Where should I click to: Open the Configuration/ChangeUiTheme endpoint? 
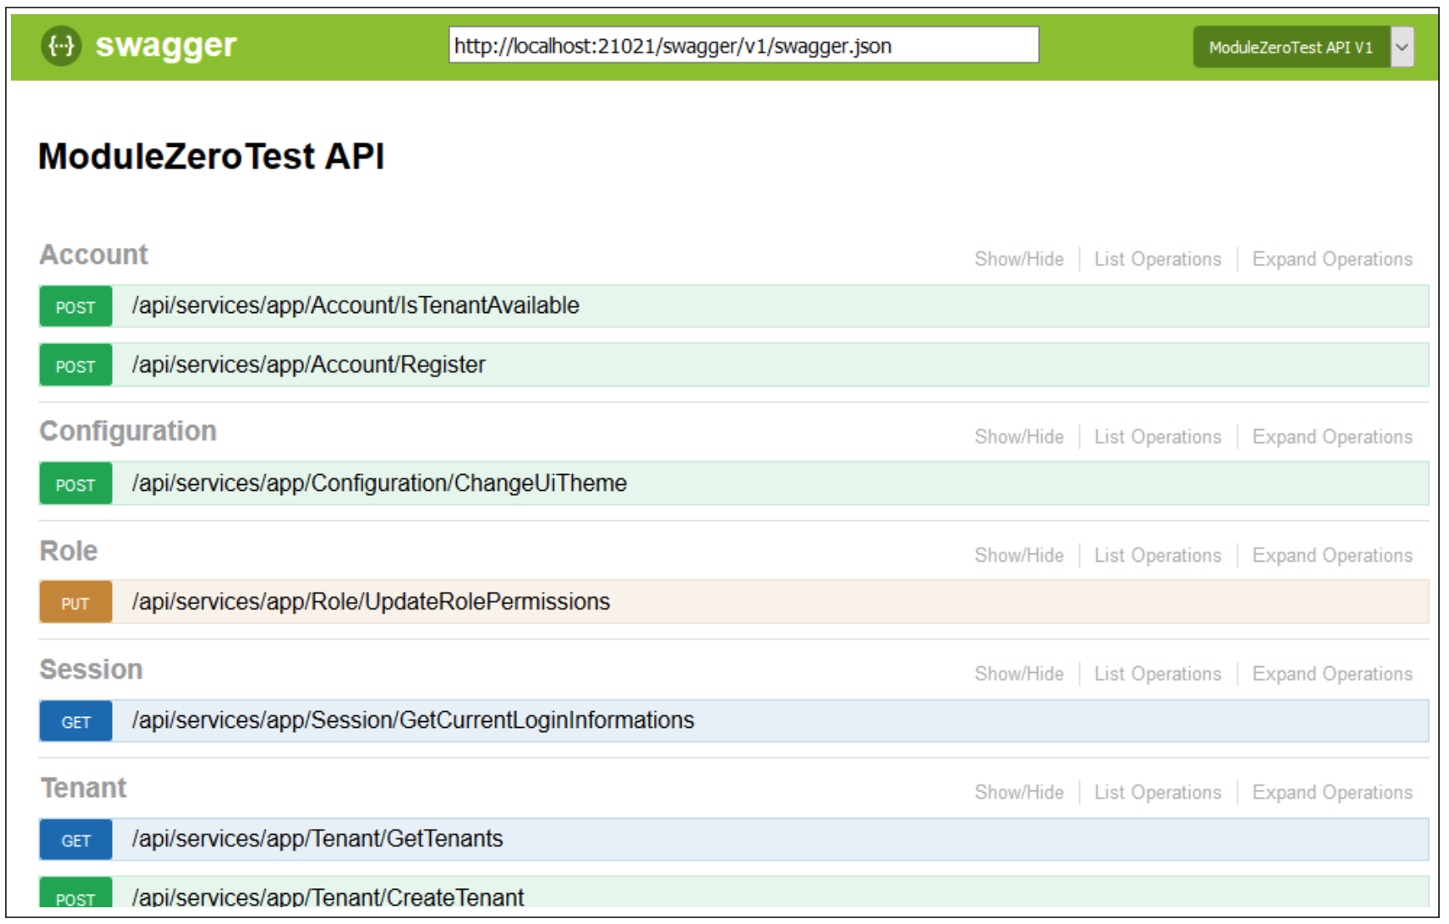[379, 483]
